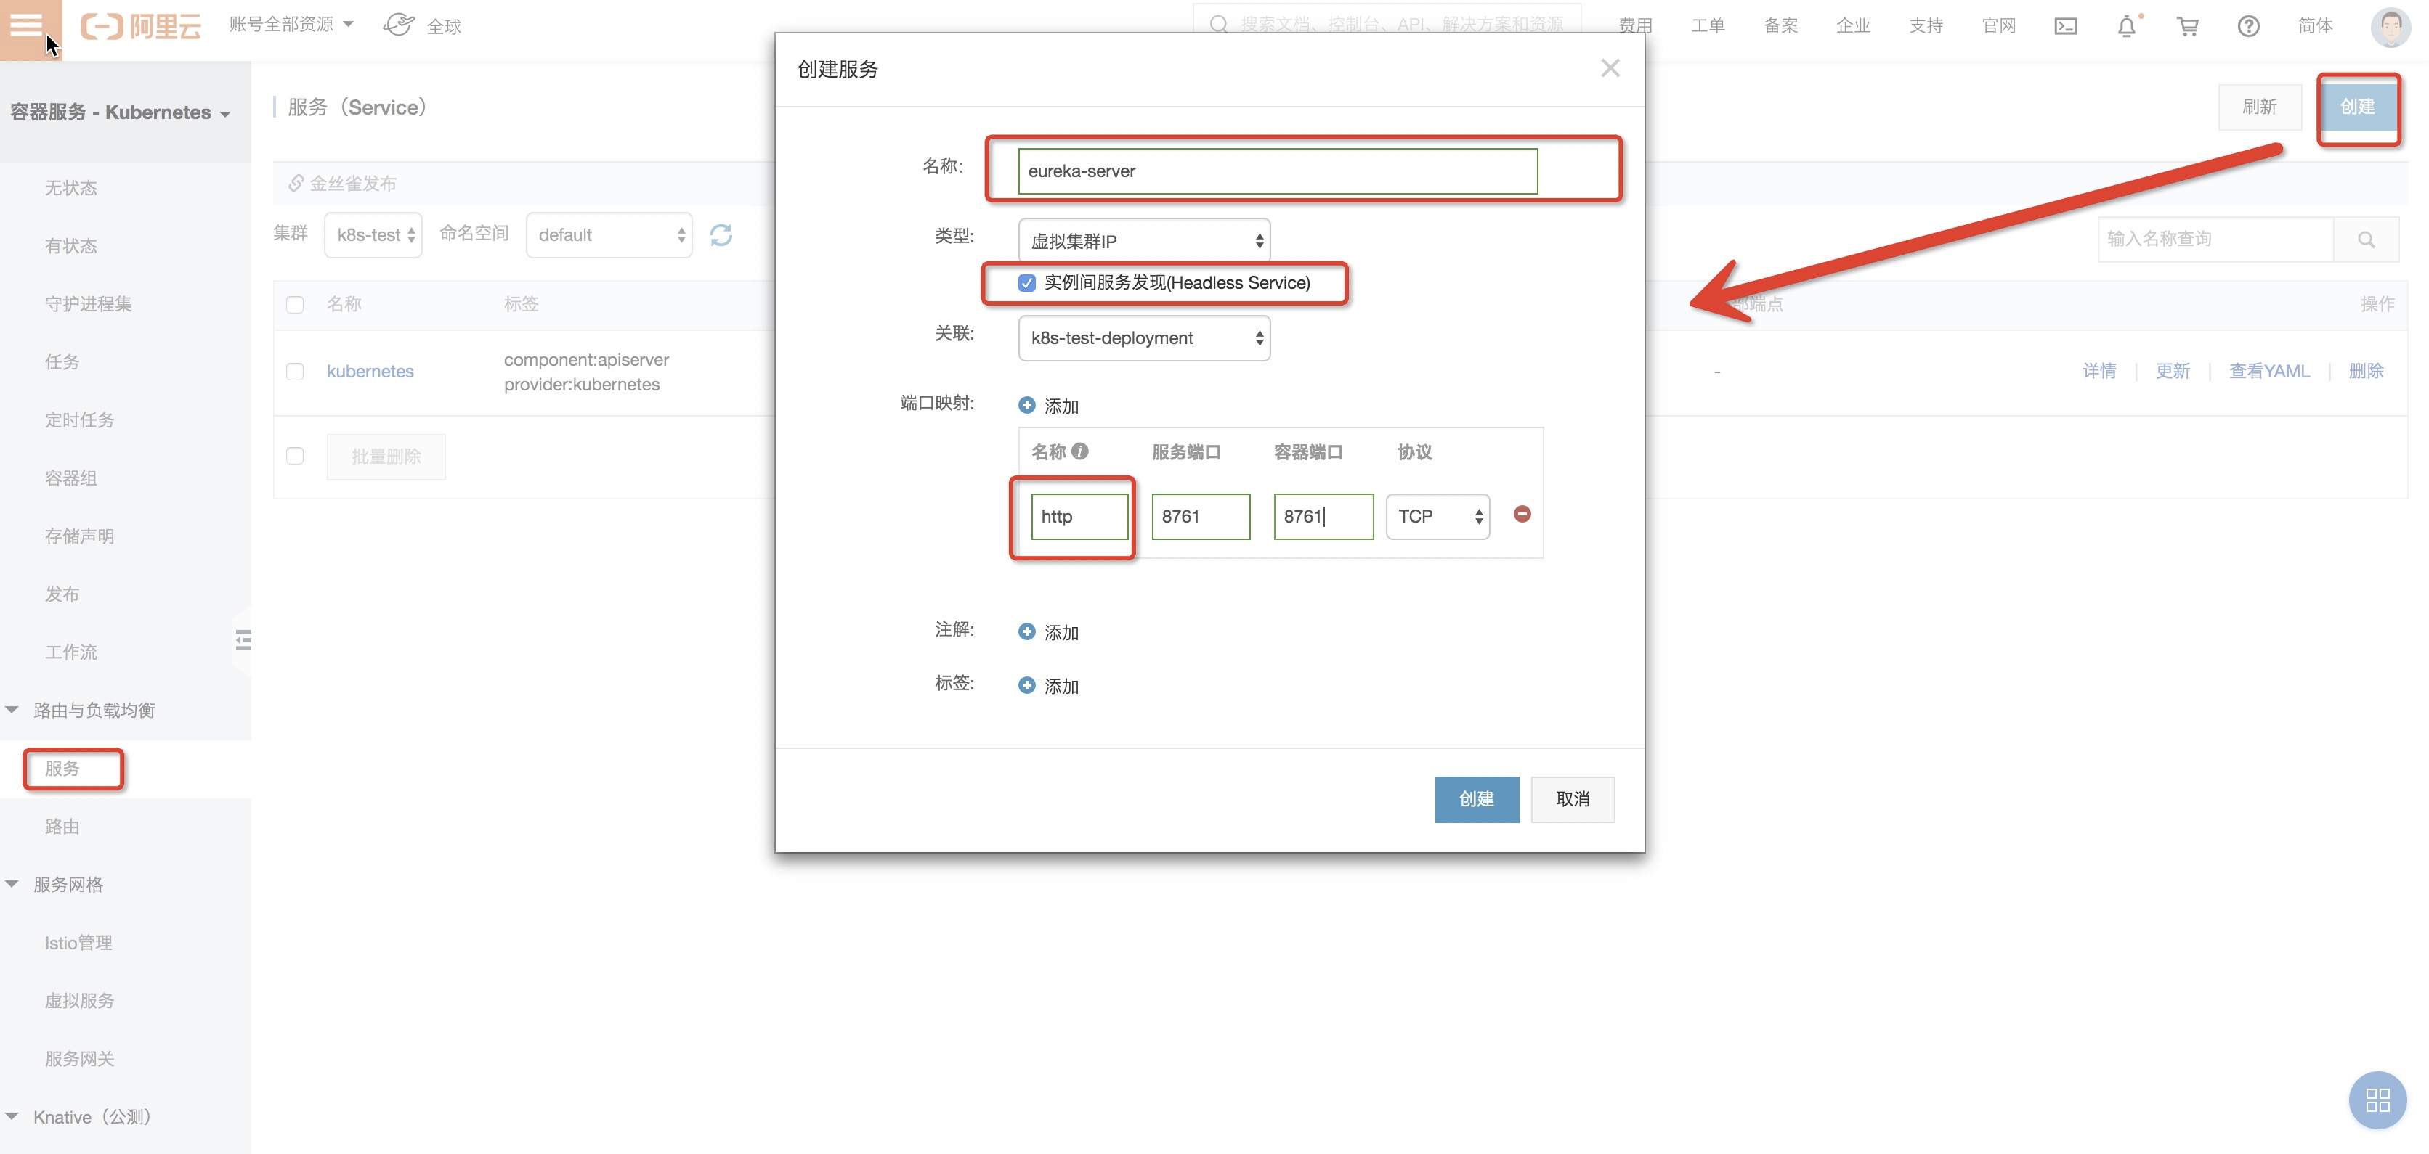
Task: Click the 详情 link
Action: (2099, 371)
